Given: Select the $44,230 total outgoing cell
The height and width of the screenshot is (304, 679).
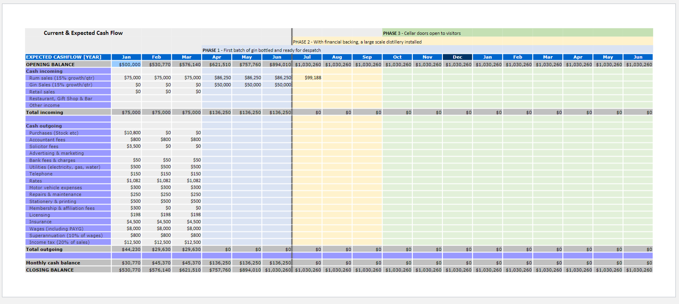Looking at the screenshot, I should point(131,249).
